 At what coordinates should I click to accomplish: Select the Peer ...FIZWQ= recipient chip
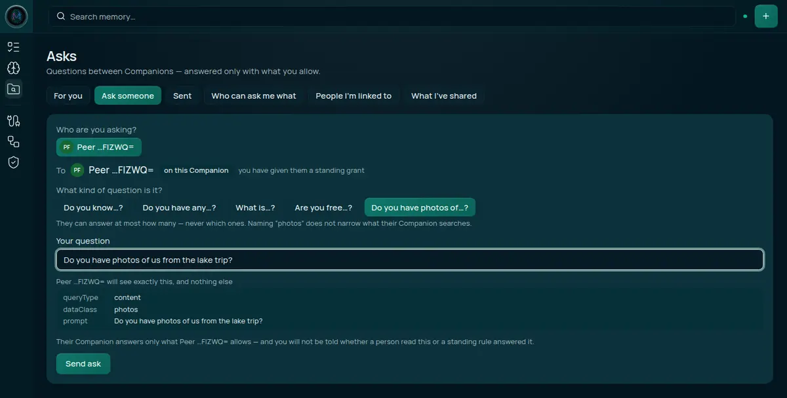(x=99, y=147)
